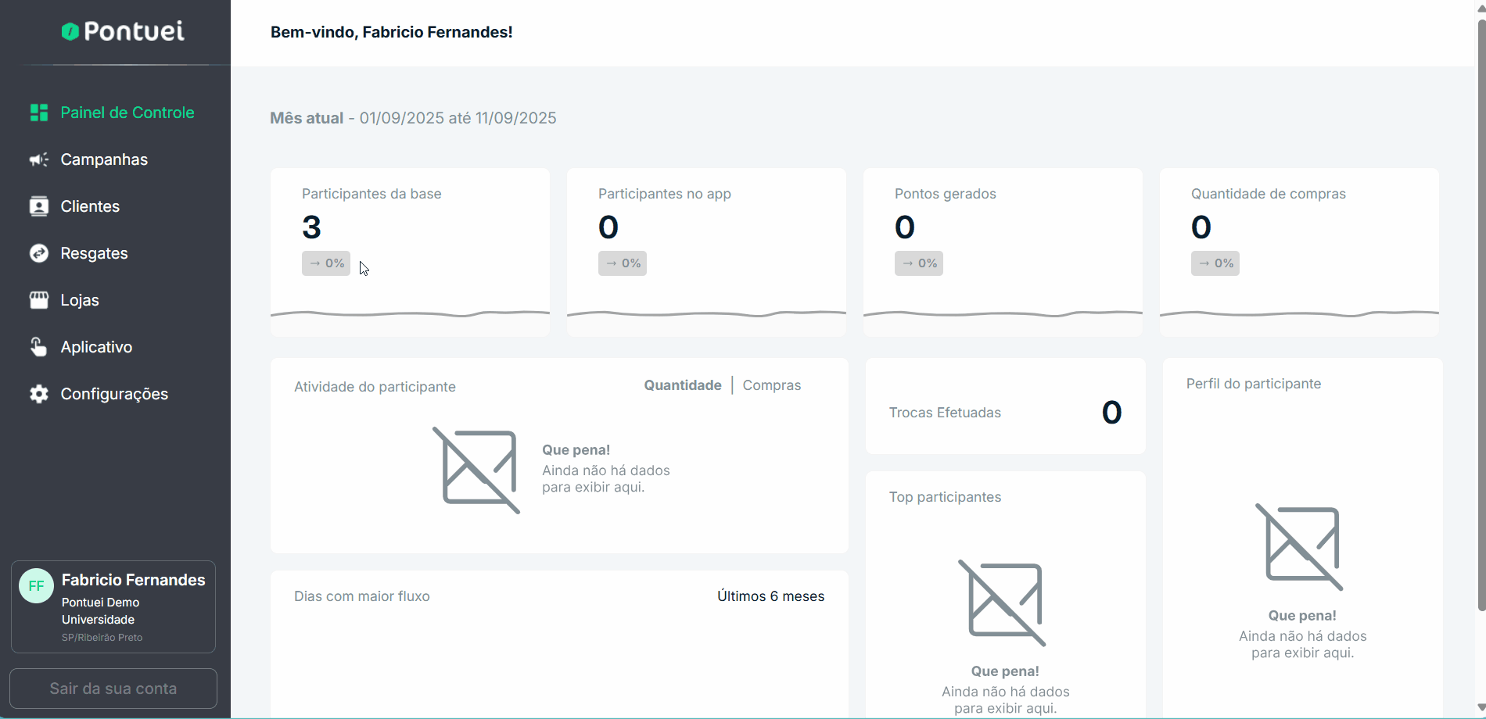This screenshot has height=719, width=1486.
Task: Click the Painel de Controle grid icon
Action: point(38,113)
